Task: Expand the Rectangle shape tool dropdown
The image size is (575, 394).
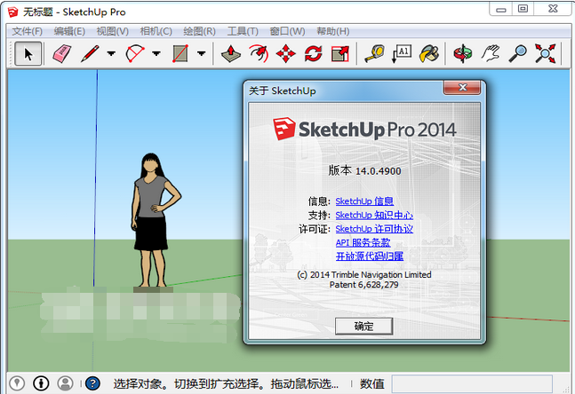Action: (x=202, y=53)
